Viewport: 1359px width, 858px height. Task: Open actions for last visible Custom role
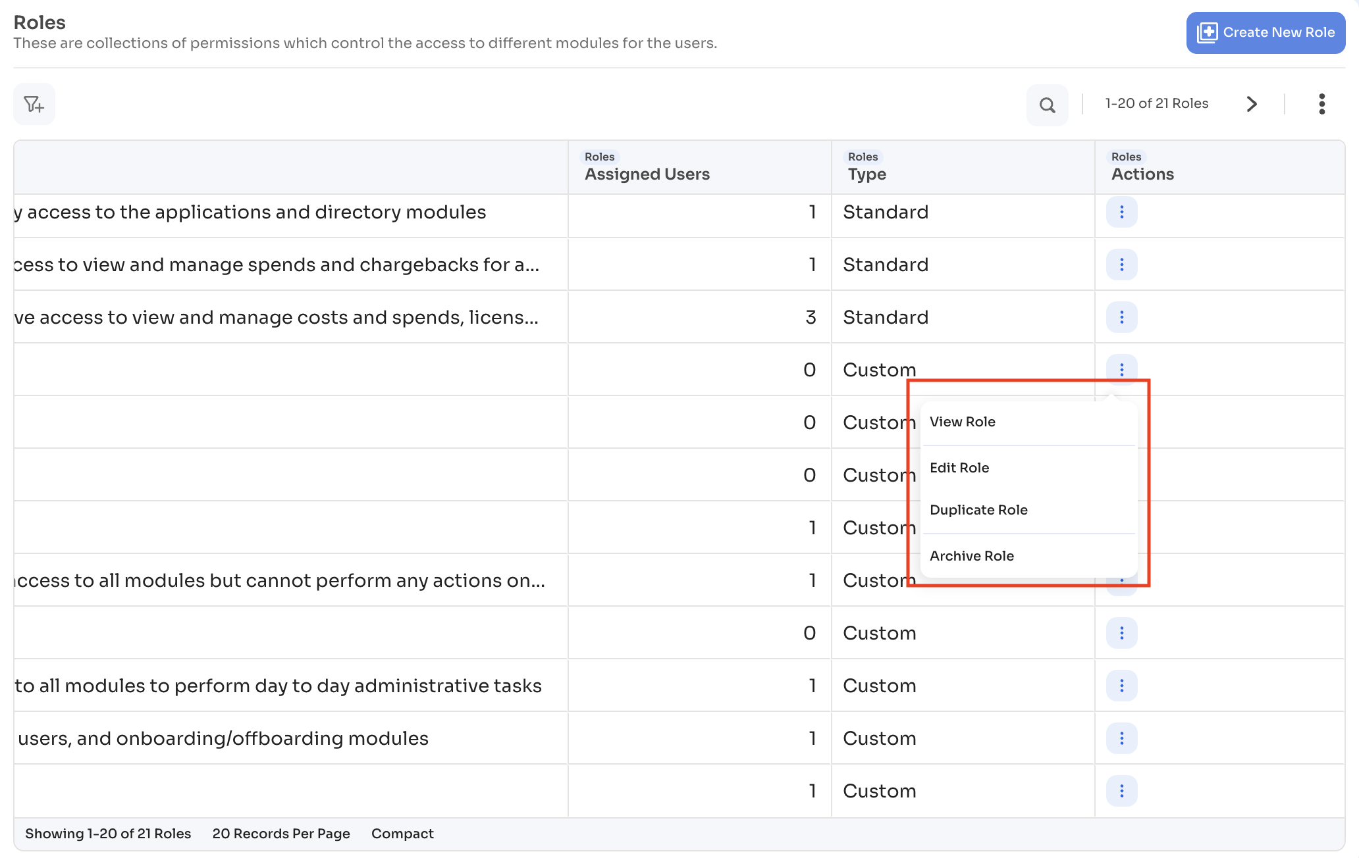click(x=1121, y=791)
